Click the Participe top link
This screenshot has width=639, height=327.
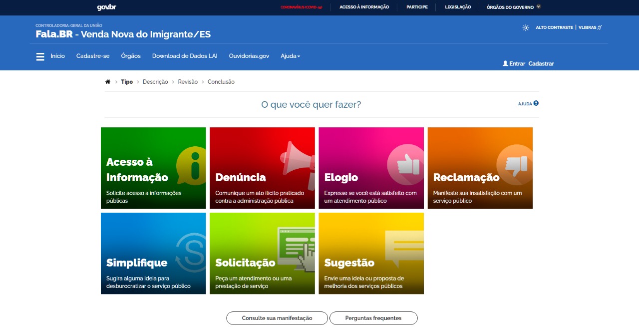pos(417,7)
